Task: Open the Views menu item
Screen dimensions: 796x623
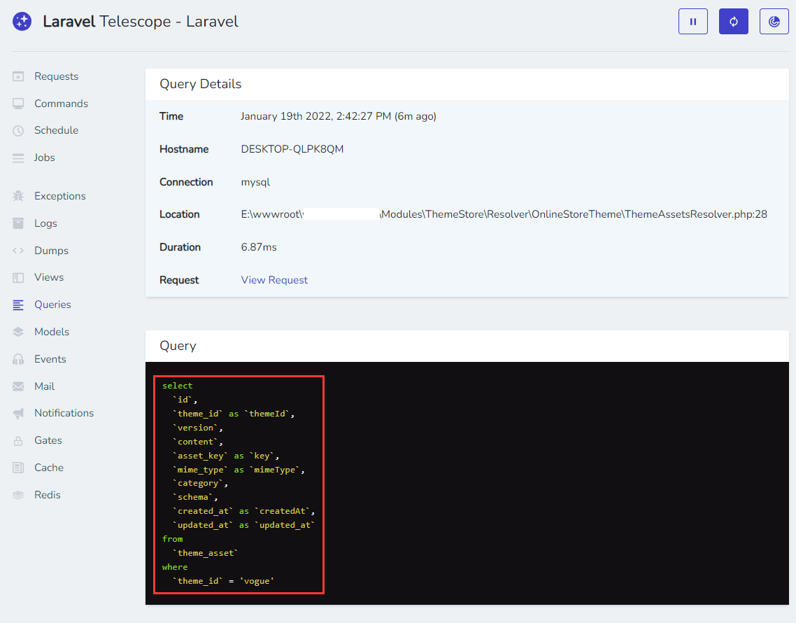Action: point(49,277)
